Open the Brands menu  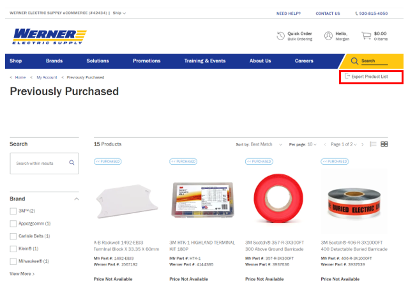(54, 61)
